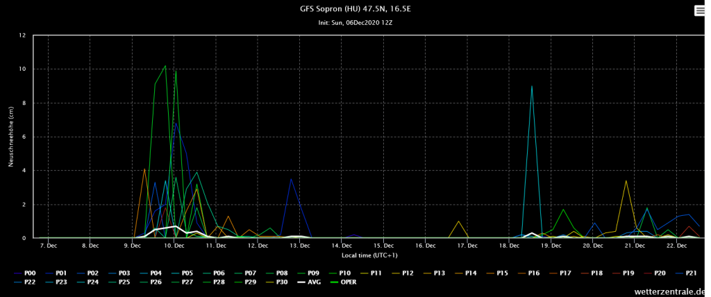The width and height of the screenshot is (711, 297).
Task: Open the chart context menu hamburger icon
Action: click(x=699, y=10)
